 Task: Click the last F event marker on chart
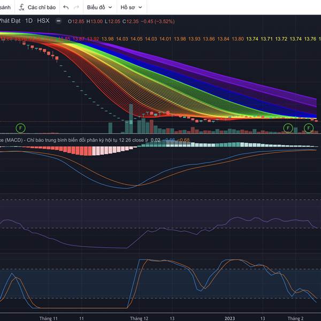click(309, 128)
